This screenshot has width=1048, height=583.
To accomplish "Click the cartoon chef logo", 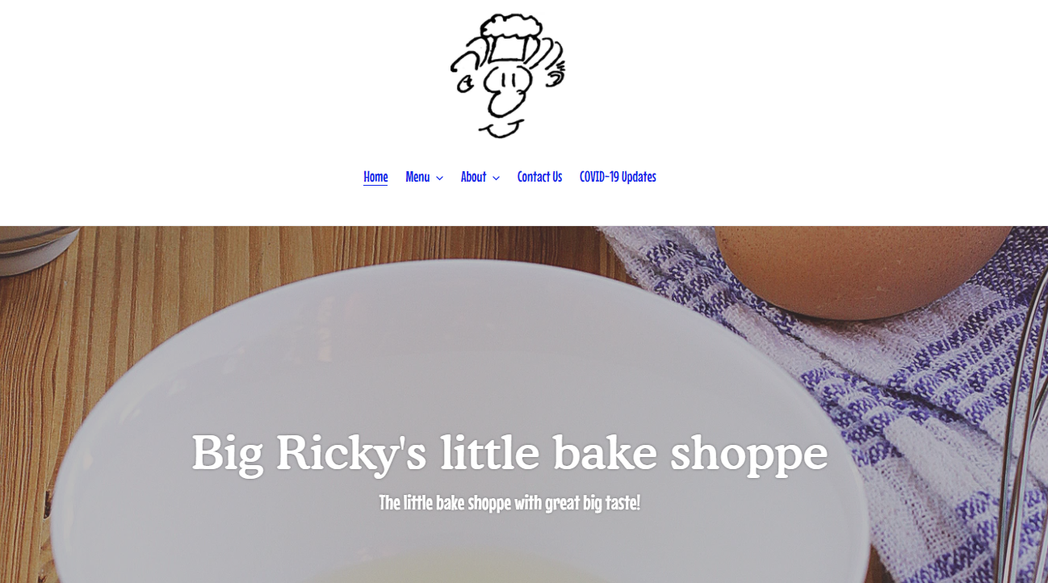I will [x=508, y=75].
